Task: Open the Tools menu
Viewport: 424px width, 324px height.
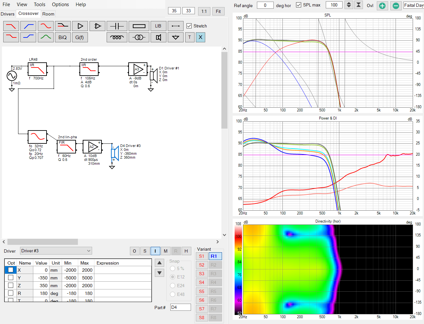Action: coord(39,5)
